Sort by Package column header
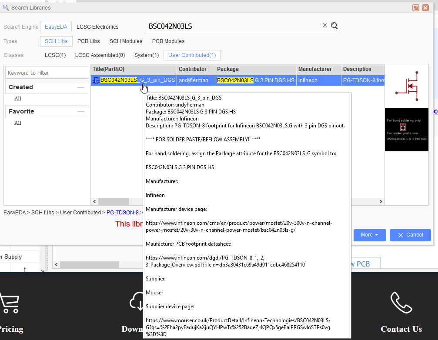Screen dimensions: 438x340 256,69
